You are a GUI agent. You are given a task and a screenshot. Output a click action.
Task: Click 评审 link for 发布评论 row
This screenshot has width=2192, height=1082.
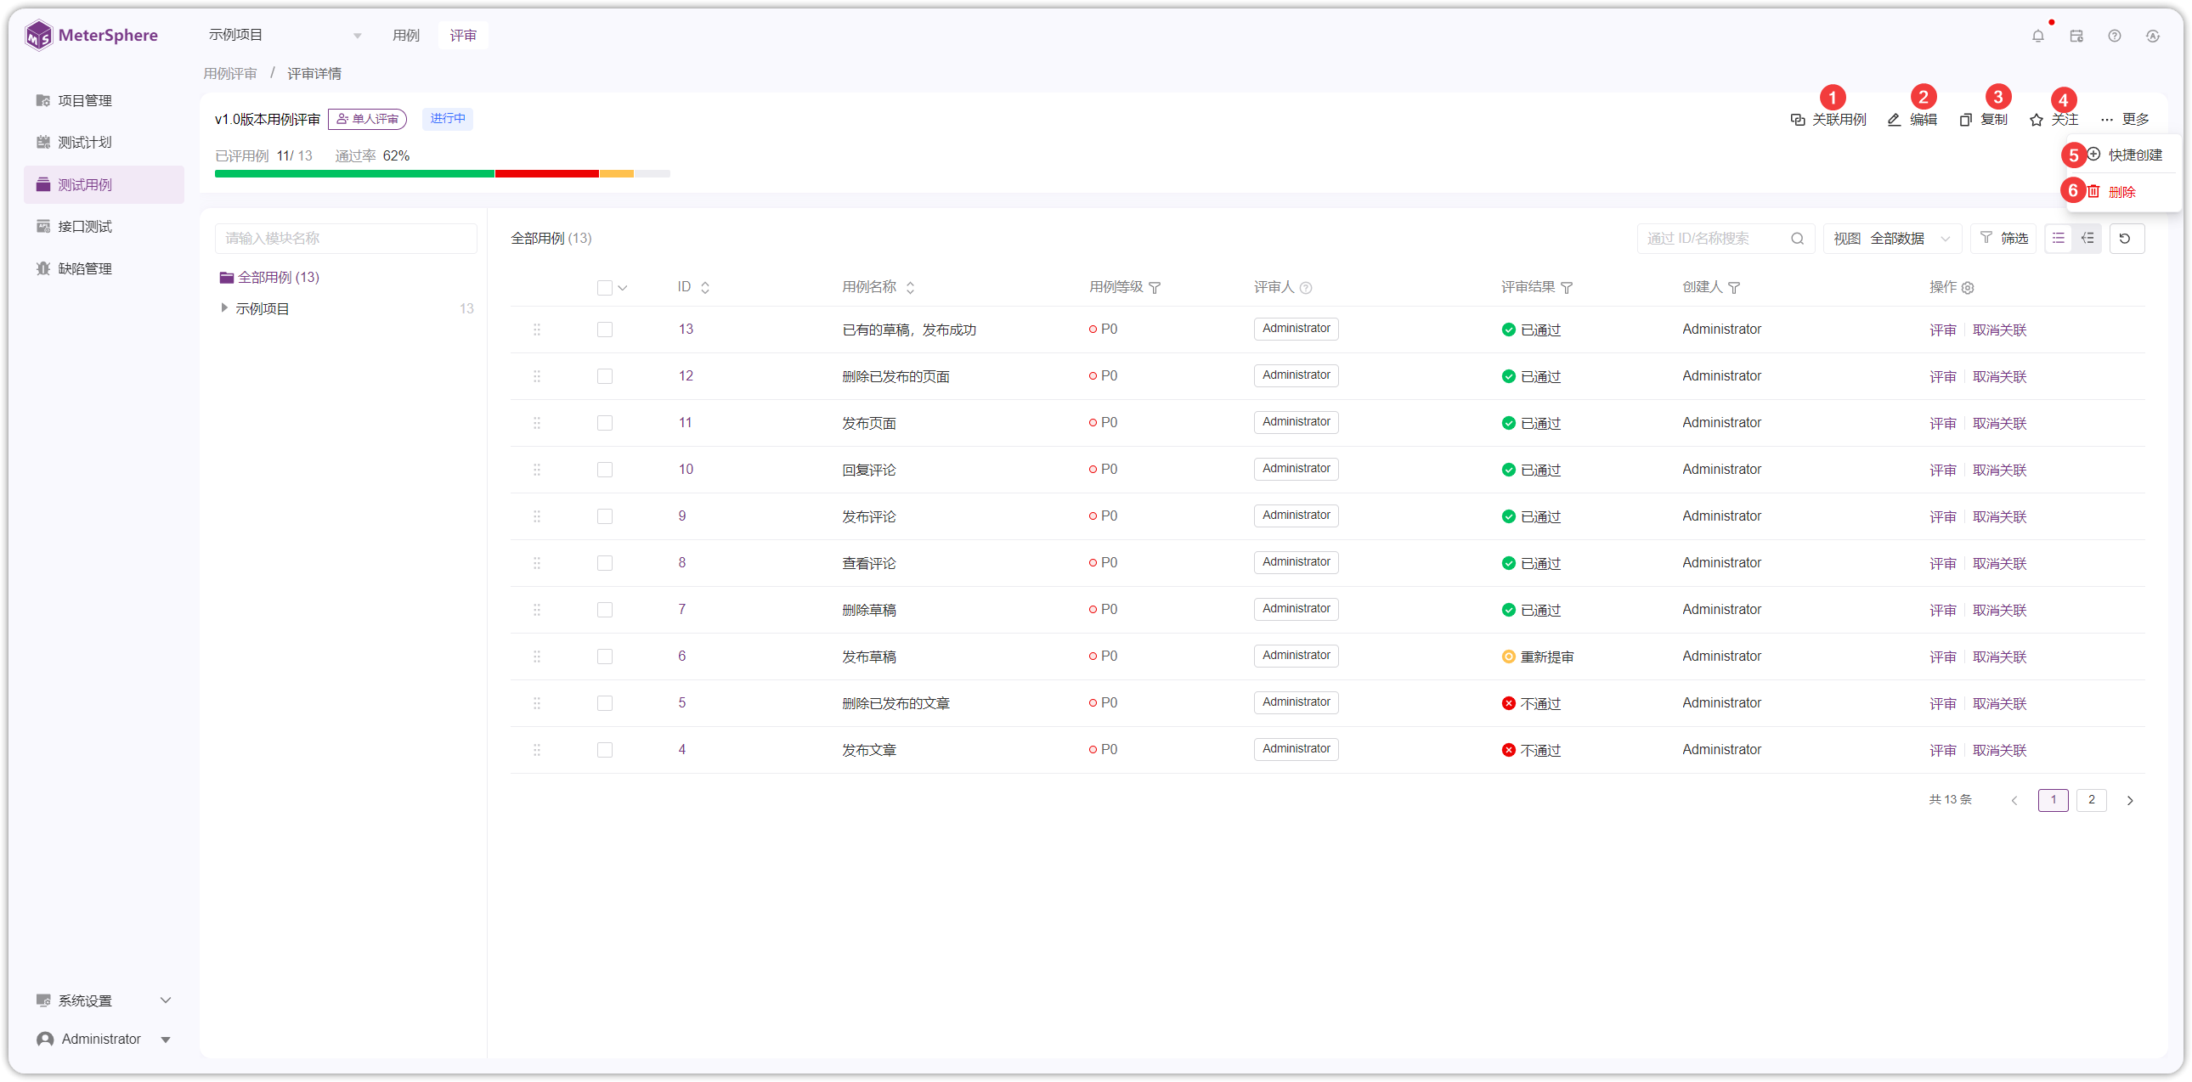point(1943,516)
